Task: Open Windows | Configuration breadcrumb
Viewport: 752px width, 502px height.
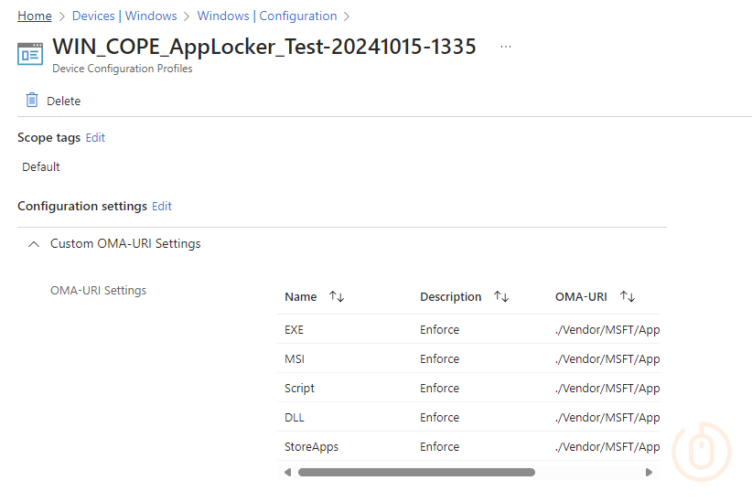Action: 267,16
